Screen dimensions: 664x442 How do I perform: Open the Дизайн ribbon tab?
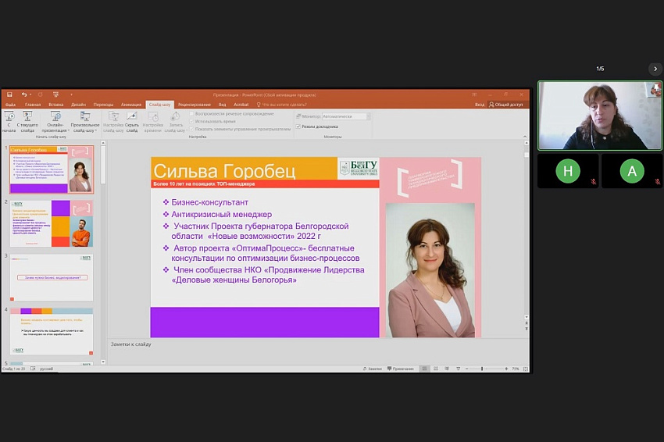[x=78, y=104]
